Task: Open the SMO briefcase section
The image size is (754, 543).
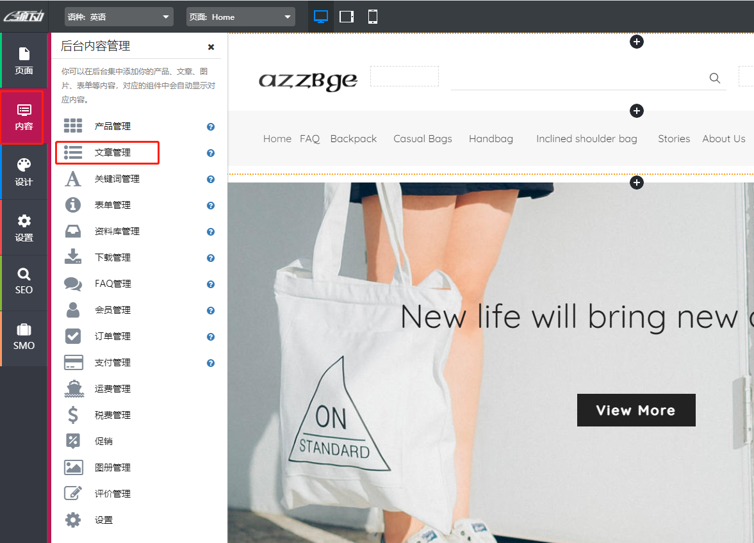Action: point(24,337)
